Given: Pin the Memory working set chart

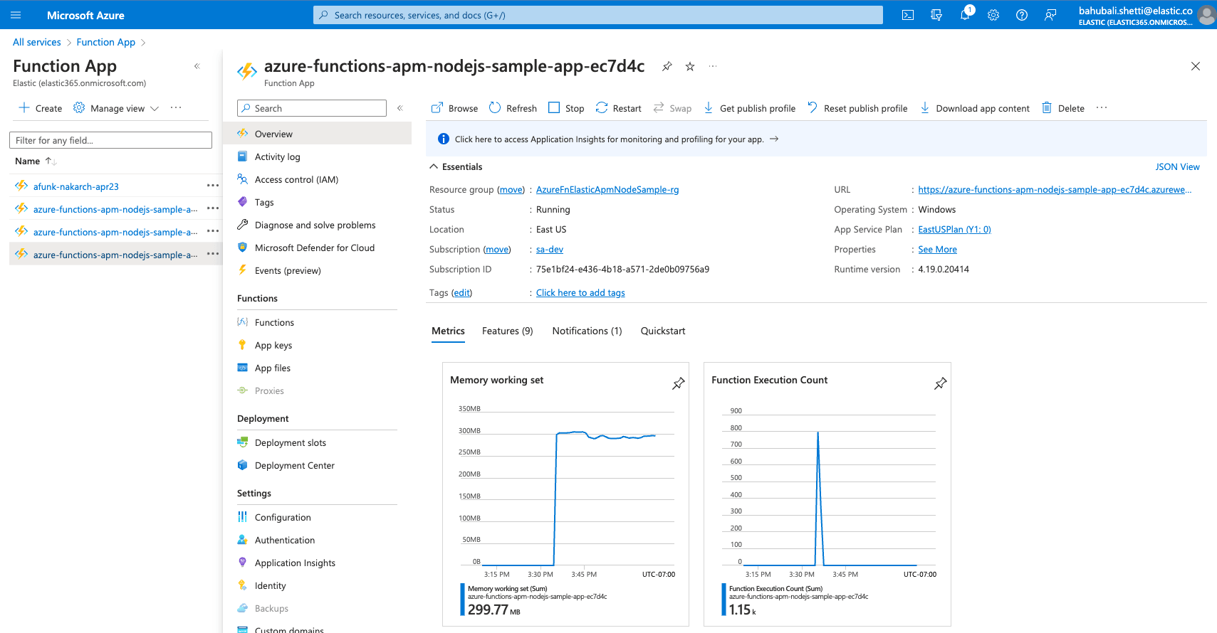Looking at the screenshot, I should (678, 383).
